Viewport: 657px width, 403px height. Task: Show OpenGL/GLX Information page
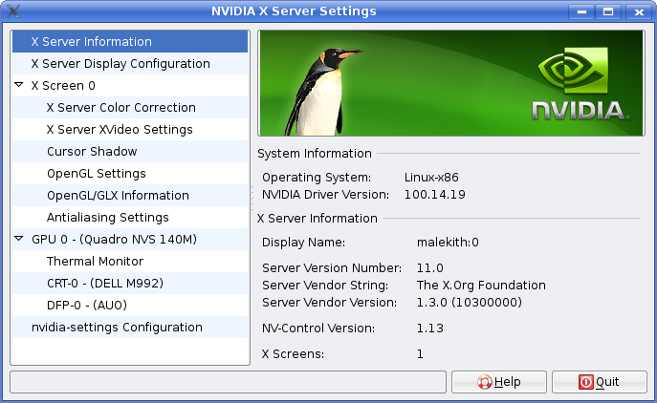pyautogui.click(x=118, y=196)
